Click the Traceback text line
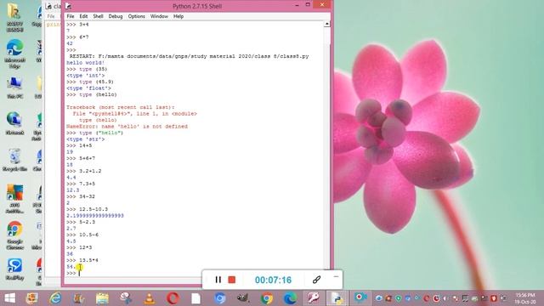 pyautogui.click(x=121, y=107)
